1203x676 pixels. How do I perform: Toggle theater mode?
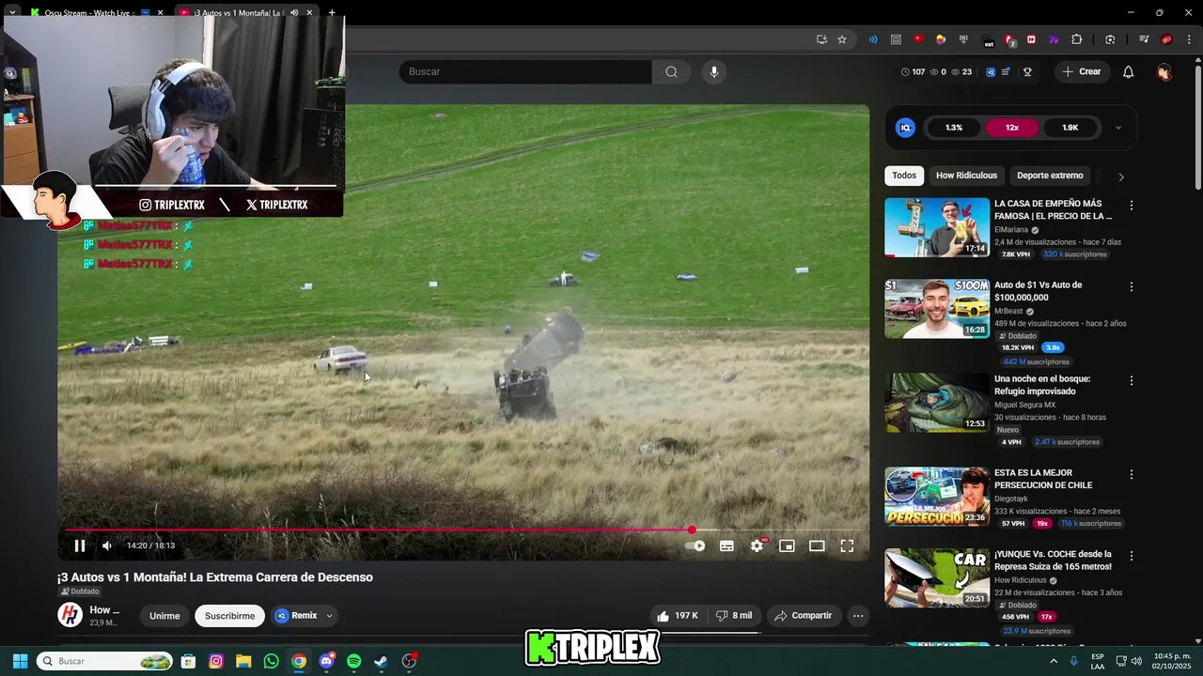(817, 545)
